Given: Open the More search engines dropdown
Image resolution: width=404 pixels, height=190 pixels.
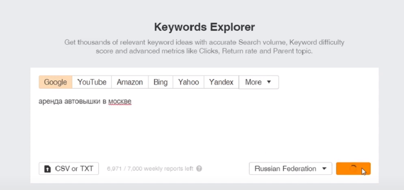Looking at the screenshot, I should [259, 82].
